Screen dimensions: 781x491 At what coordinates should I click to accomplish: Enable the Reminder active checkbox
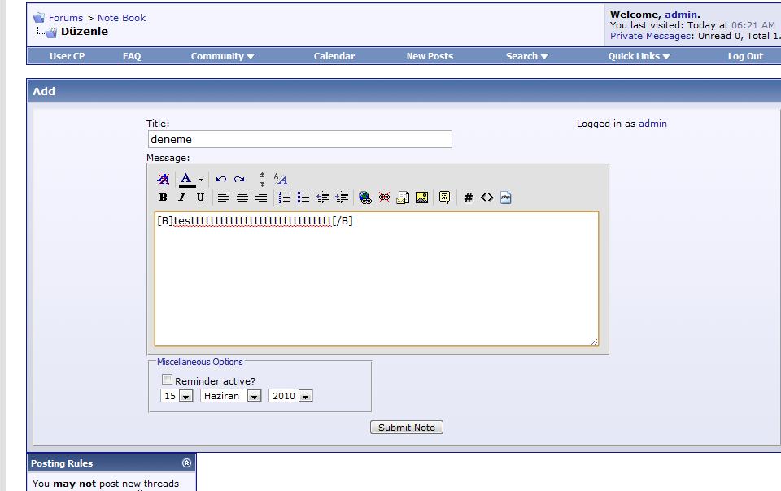click(x=167, y=380)
